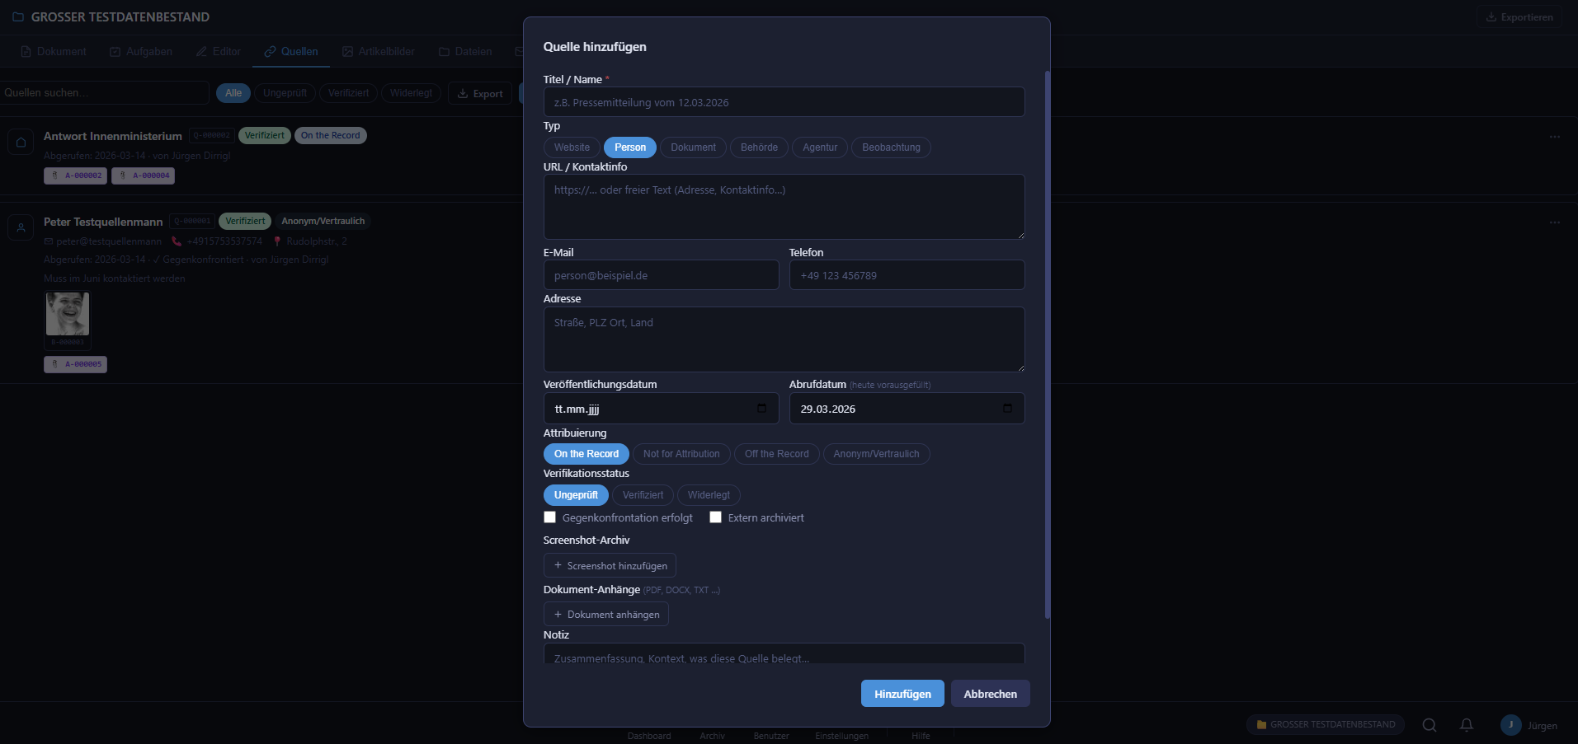Click Jürgen user avatar icon
The image size is (1578, 744).
pos(1510,725)
